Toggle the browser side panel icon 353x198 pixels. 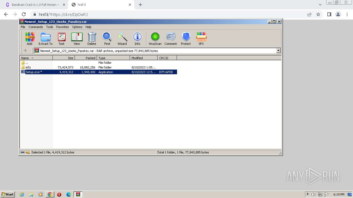click(329, 14)
